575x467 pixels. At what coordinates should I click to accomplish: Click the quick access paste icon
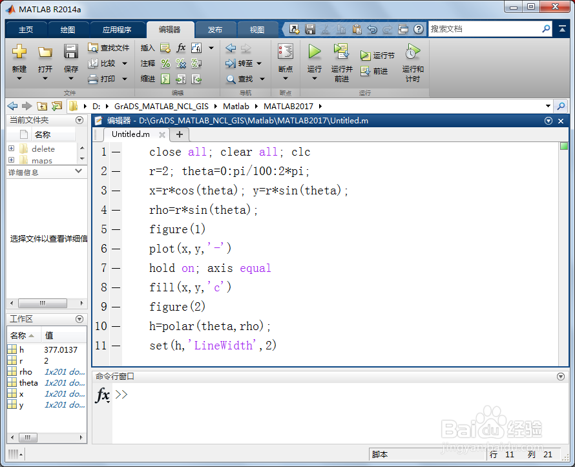click(x=357, y=29)
